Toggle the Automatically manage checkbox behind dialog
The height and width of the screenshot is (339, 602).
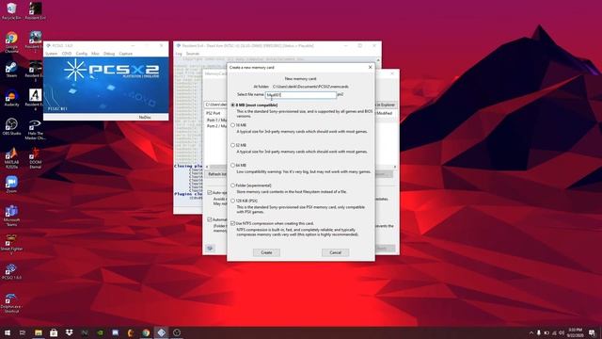(210, 219)
